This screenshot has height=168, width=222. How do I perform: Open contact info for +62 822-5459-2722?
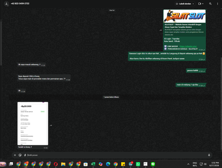click(x=20, y=4)
